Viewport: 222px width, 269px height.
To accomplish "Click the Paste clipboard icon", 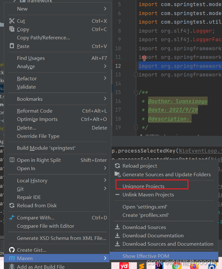I will 12,46.
